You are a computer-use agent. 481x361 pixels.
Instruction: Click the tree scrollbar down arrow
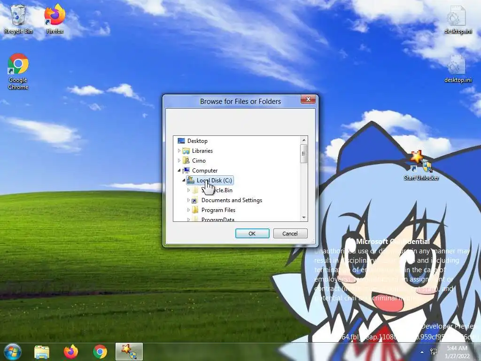pos(304,217)
